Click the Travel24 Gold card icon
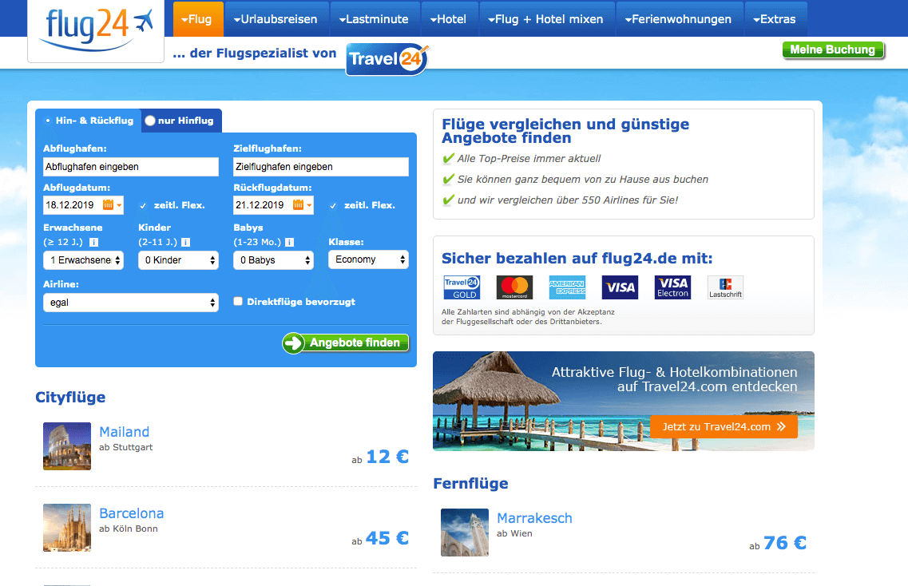 (x=462, y=287)
